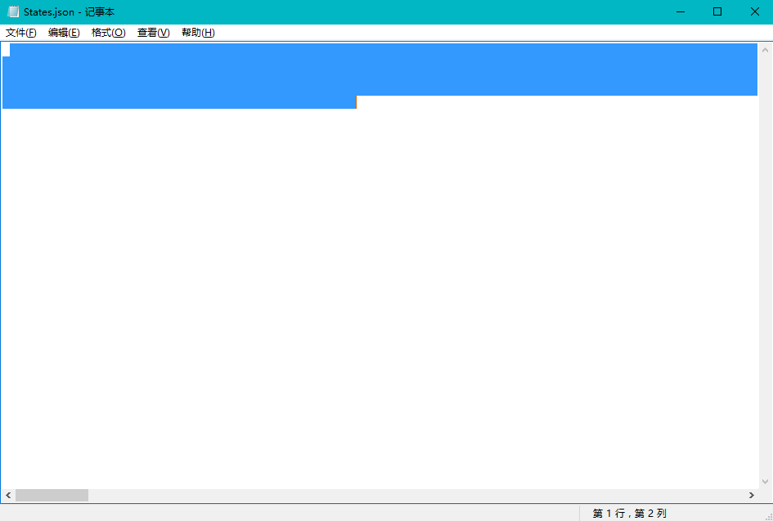Click the horizontal scrollbar right arrow

751,496
